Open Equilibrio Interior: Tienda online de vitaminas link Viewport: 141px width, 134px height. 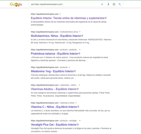pyautogui.click(x=68, y=18)
